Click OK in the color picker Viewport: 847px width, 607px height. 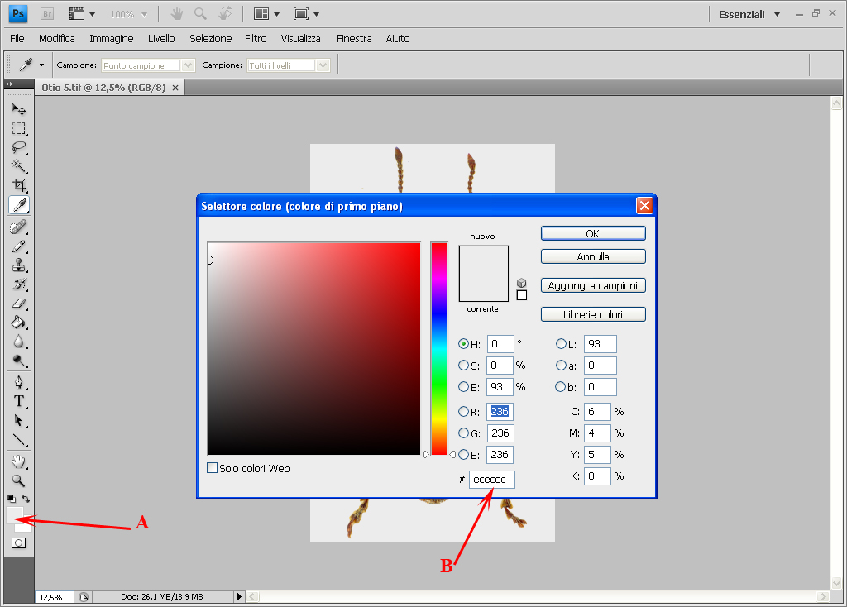pyautogui.click(x=592, y=233)
